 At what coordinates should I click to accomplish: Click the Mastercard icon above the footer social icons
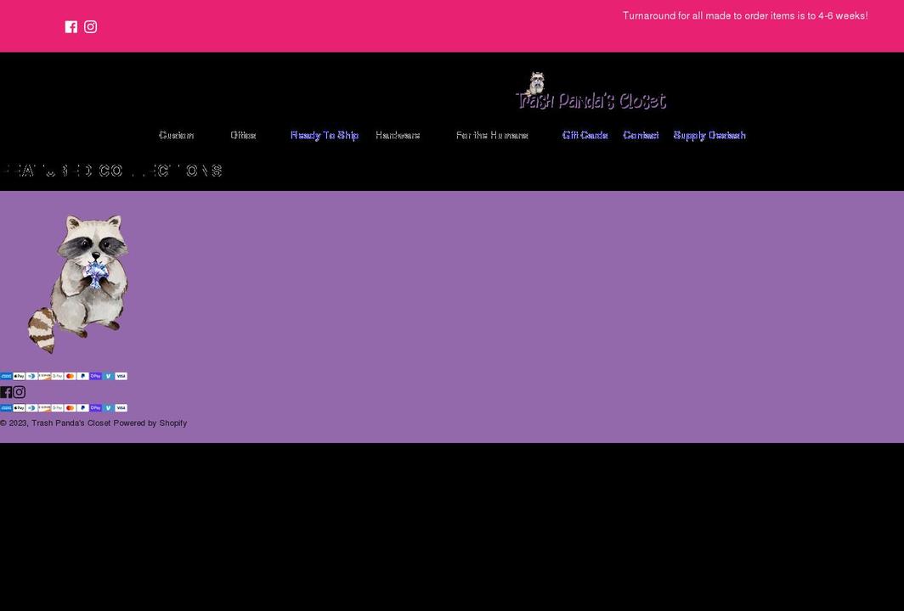pos(71,376)
